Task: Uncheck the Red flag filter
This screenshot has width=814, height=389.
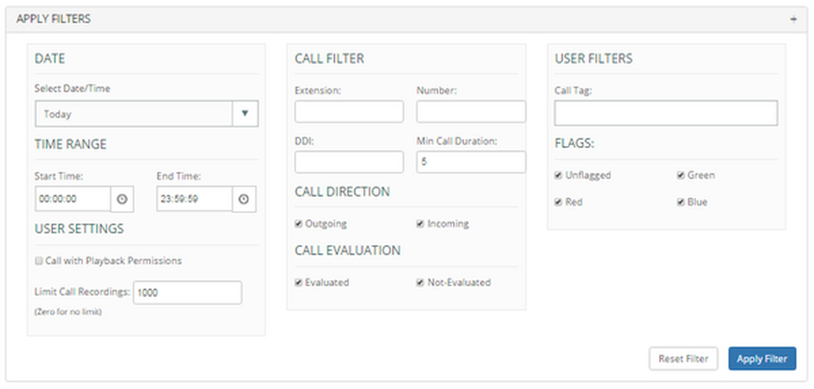Action: click(x=558, y=202)
